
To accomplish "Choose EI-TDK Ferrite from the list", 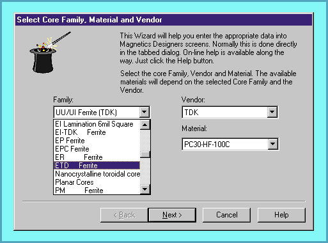I will (x=97, y=132).
